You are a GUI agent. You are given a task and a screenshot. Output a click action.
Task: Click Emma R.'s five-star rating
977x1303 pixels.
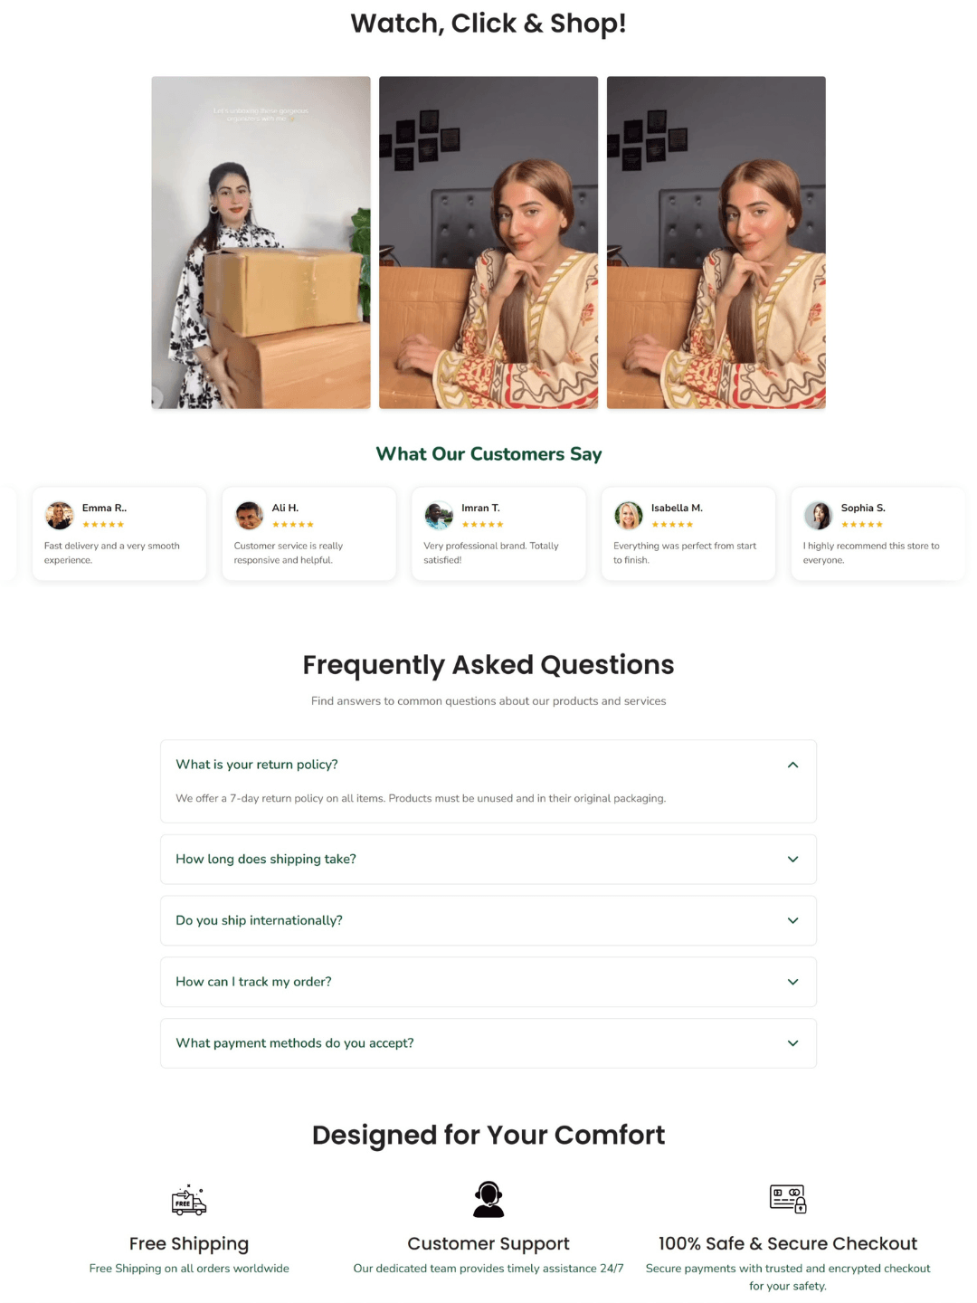point(103,525)
